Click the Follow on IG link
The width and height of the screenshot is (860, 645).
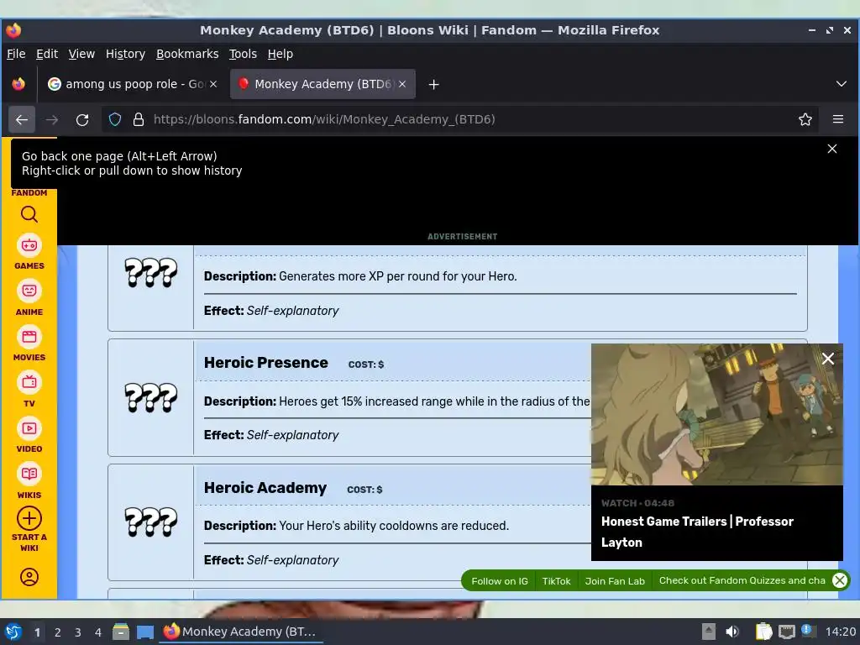(x=500, y=581)
